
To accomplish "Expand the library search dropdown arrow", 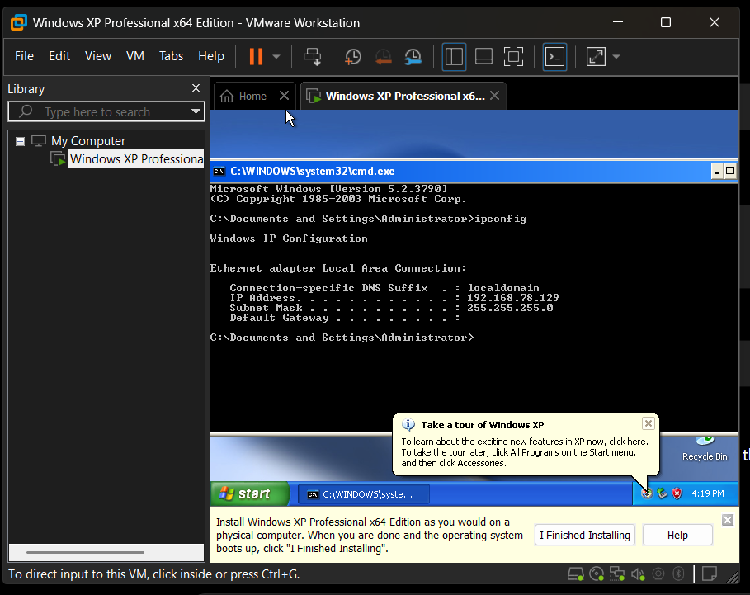I will (x=196, y=111).
